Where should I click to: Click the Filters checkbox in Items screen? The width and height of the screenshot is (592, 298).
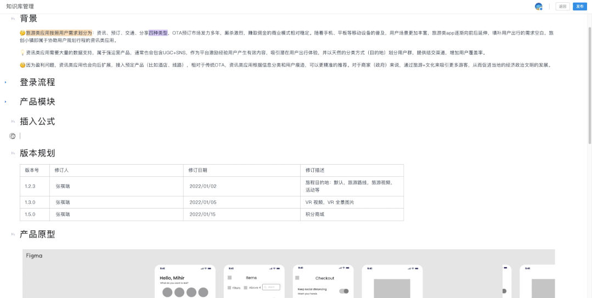[229, 288]
